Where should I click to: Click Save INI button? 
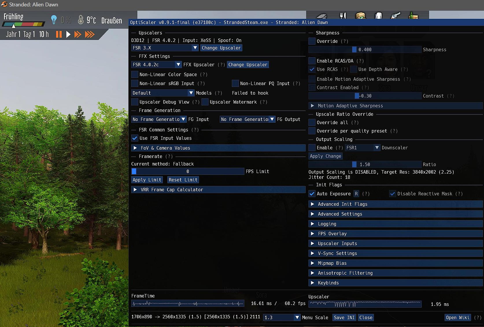[344, 317]
